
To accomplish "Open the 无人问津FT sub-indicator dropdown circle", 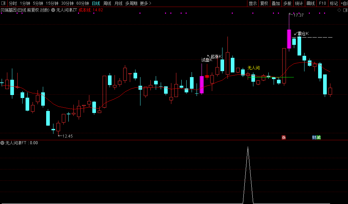I will pos(2,143).
